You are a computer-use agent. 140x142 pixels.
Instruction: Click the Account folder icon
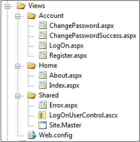(x=32, y=16)
